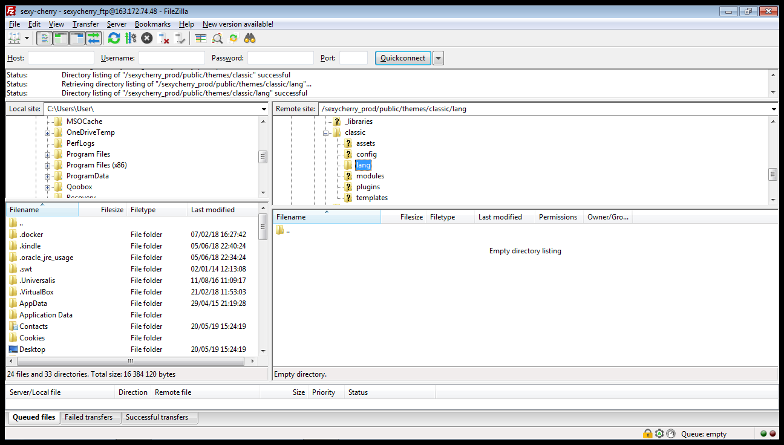Screen dimensions: 784x445
Task: Search for files with the binoculars icon
Action: 250,38
